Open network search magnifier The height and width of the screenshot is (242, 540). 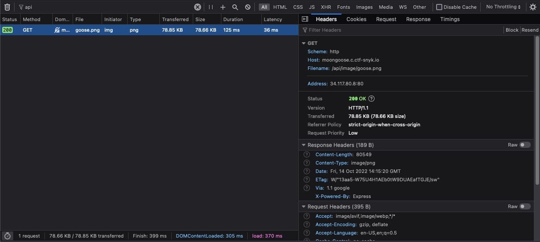(235, 7)
